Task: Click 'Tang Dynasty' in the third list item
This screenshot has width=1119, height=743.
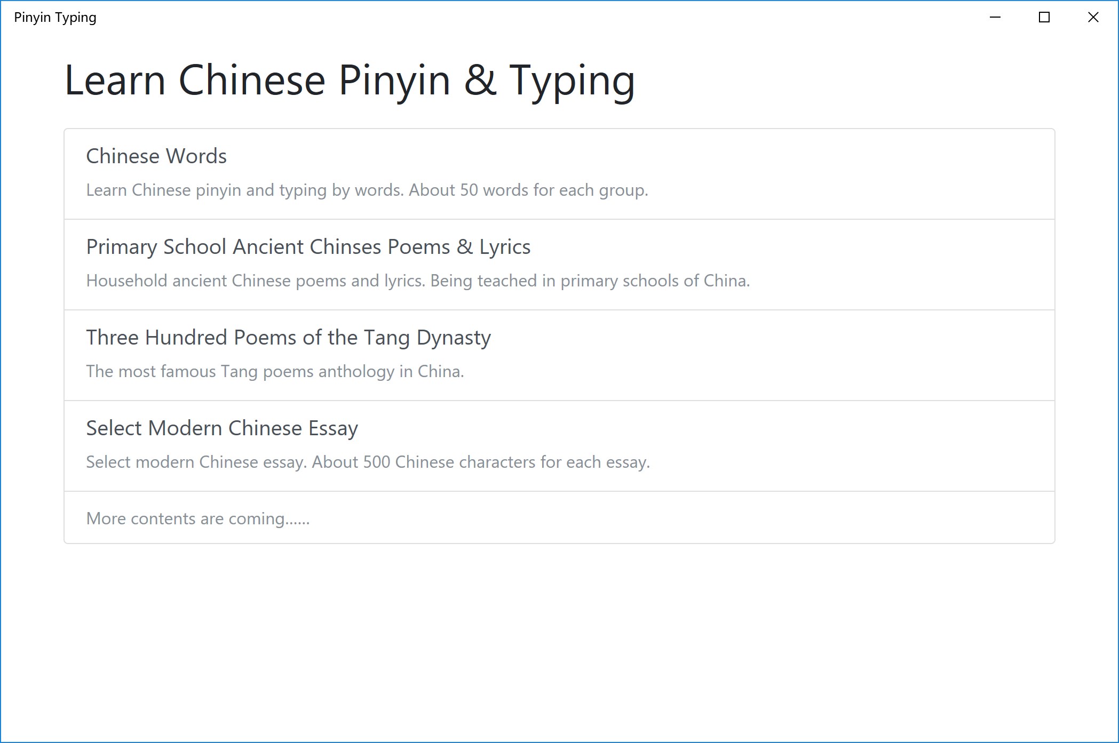Action: (427, 338)
